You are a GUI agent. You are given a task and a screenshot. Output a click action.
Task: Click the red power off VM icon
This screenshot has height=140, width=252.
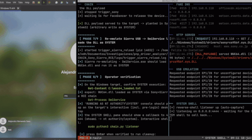click(x=34, y=3)
